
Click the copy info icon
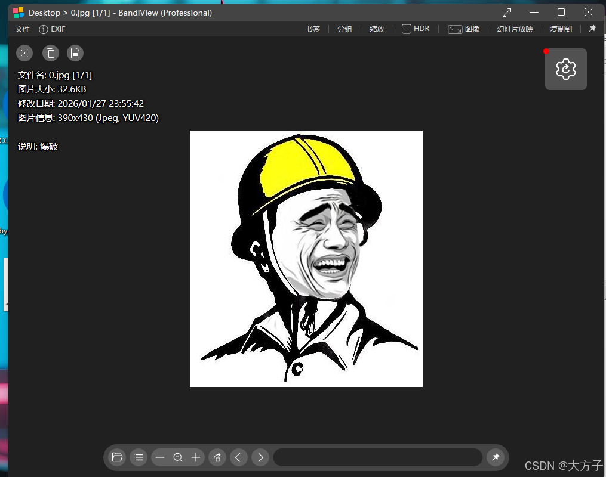51,53
